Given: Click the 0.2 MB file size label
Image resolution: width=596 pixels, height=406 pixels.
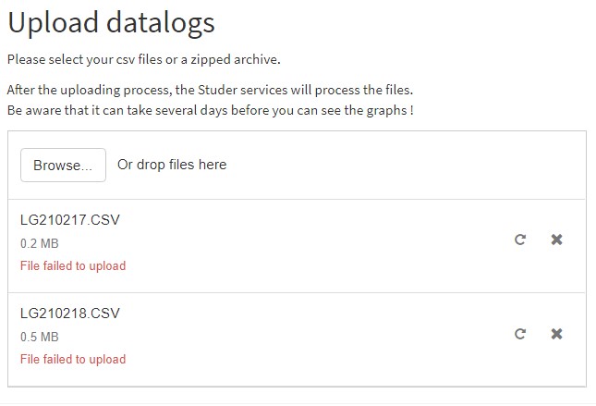Looking at the screenshot, I should (40, 244).
